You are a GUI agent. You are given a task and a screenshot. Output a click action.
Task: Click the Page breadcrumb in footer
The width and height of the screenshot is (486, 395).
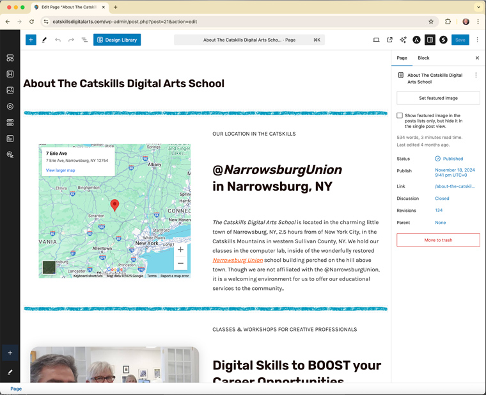point(16,389)
